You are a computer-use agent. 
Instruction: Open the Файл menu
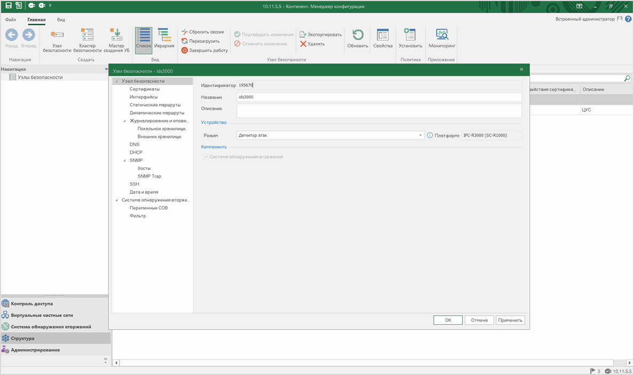point(11,20)
